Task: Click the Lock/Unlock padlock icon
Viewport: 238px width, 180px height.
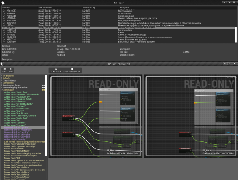Action: 56,69
